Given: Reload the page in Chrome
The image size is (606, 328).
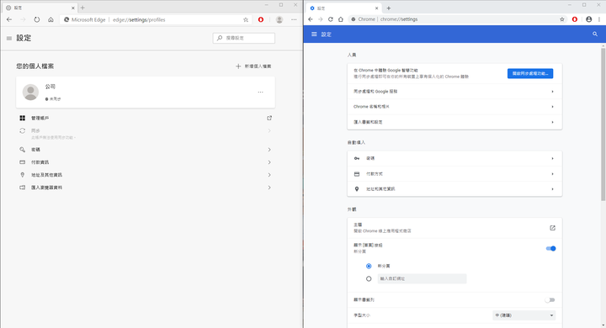Looking at the screenshot, I should (x=331, y=19).
